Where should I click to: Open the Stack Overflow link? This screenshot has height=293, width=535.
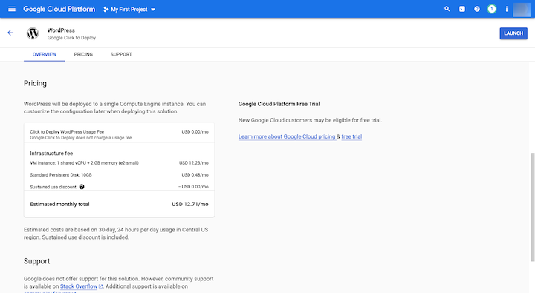pos(79,286)
